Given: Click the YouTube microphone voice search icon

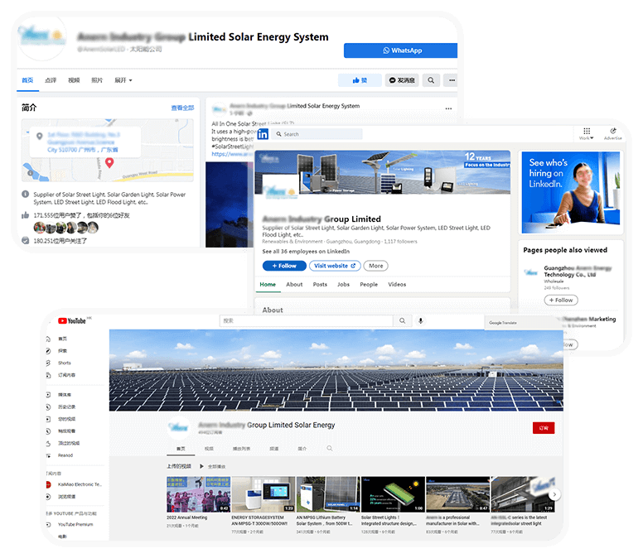Looking at the screenshot, I should pos(421,320).
